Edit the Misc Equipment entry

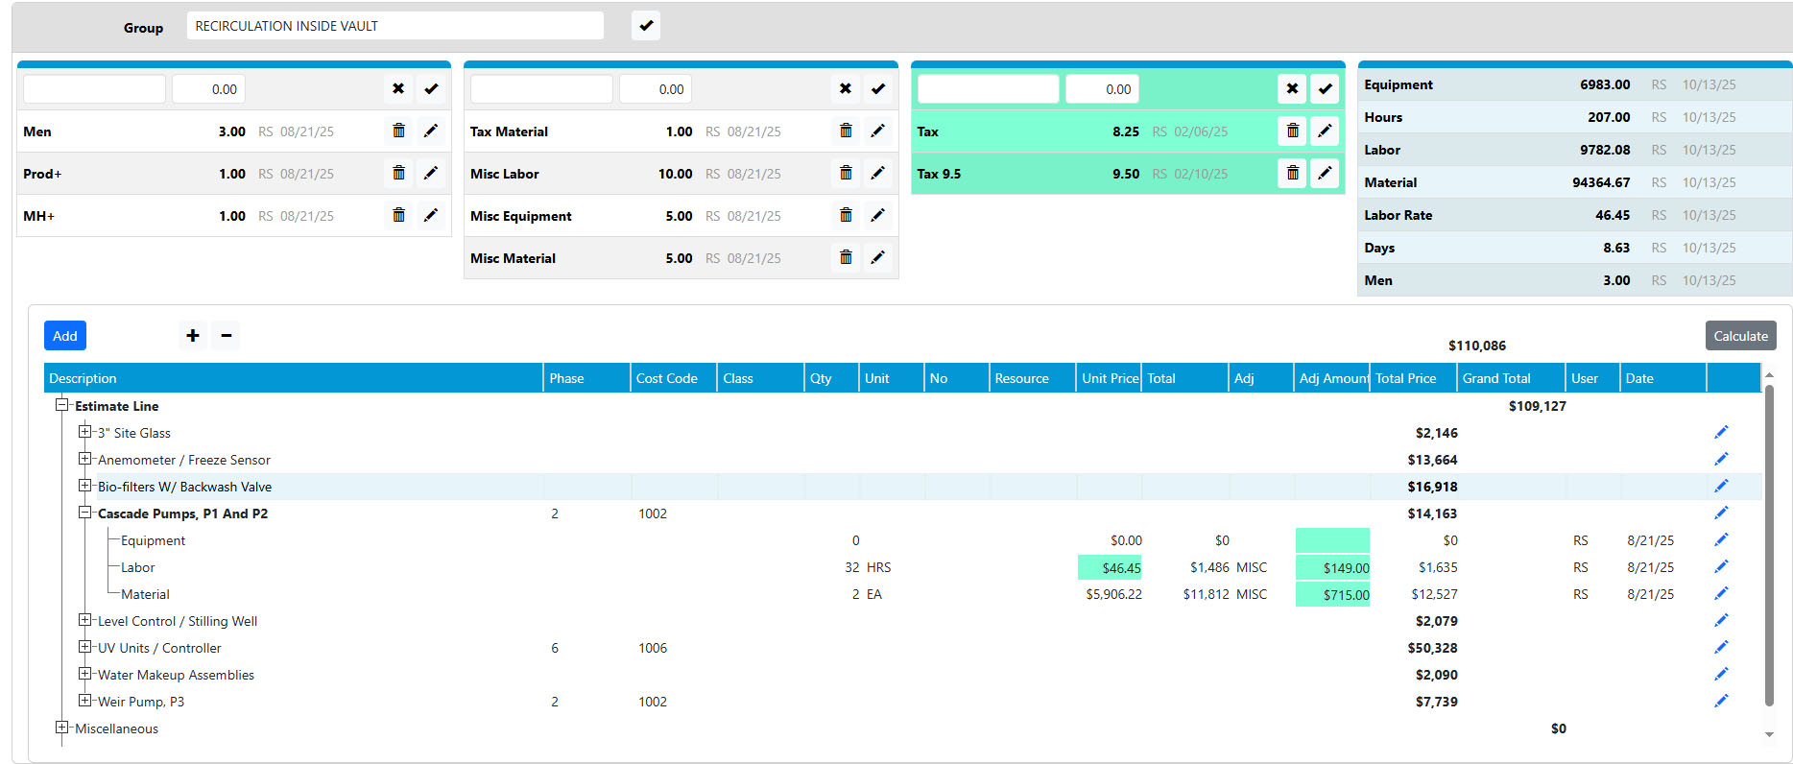[877, 216]
